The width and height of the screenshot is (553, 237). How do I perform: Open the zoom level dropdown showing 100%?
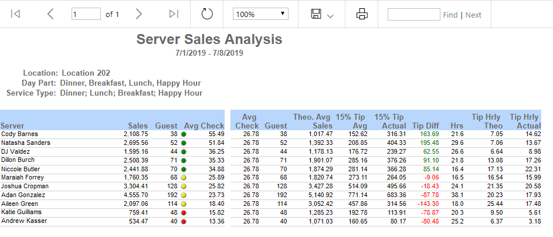tap(260, 14)
